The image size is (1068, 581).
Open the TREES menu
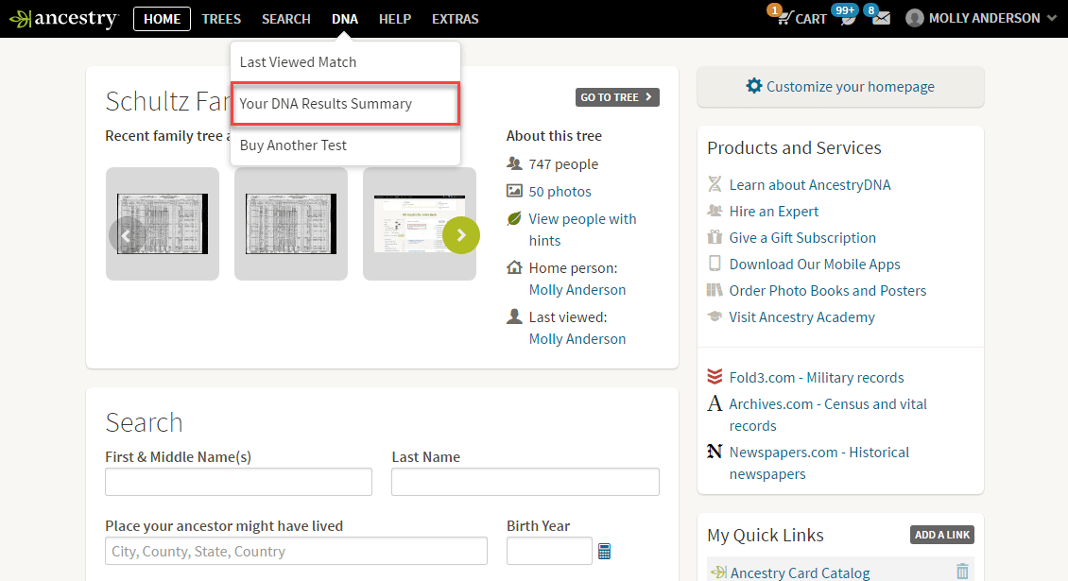[x=221, y=19]
